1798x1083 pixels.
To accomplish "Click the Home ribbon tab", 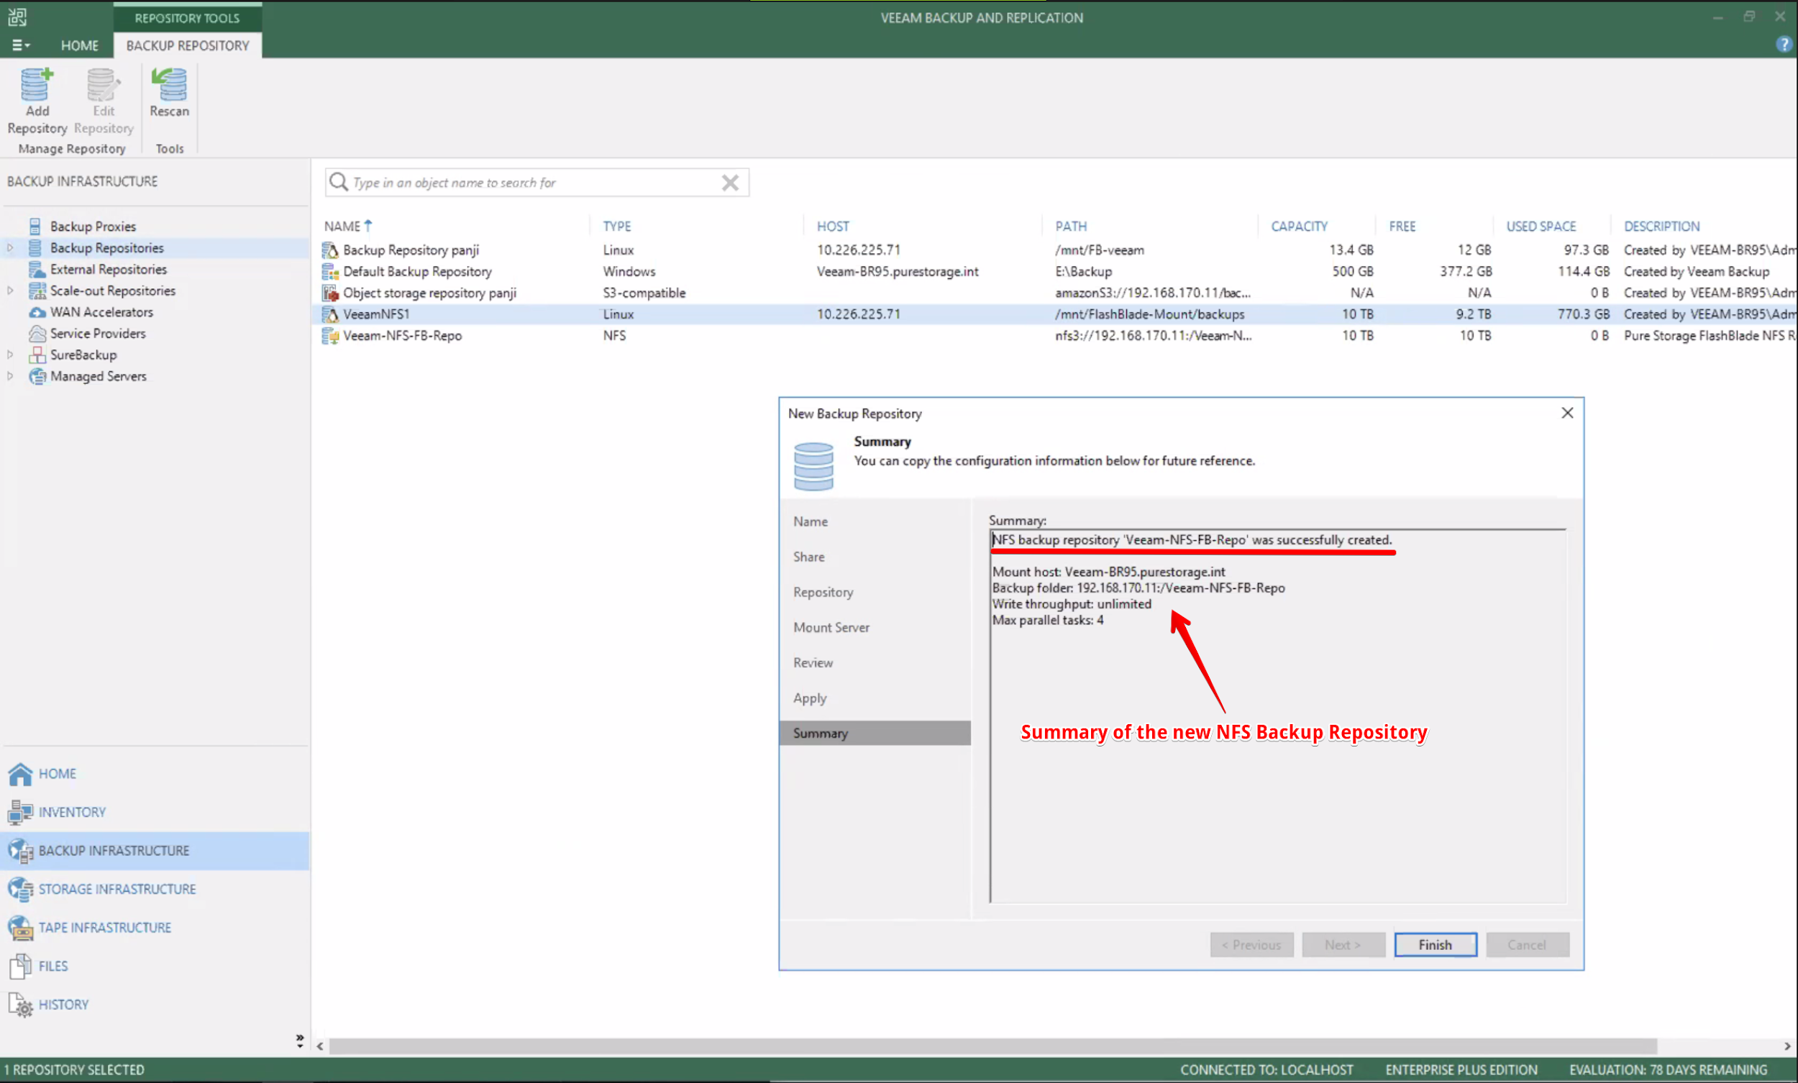I will (78, 45).
